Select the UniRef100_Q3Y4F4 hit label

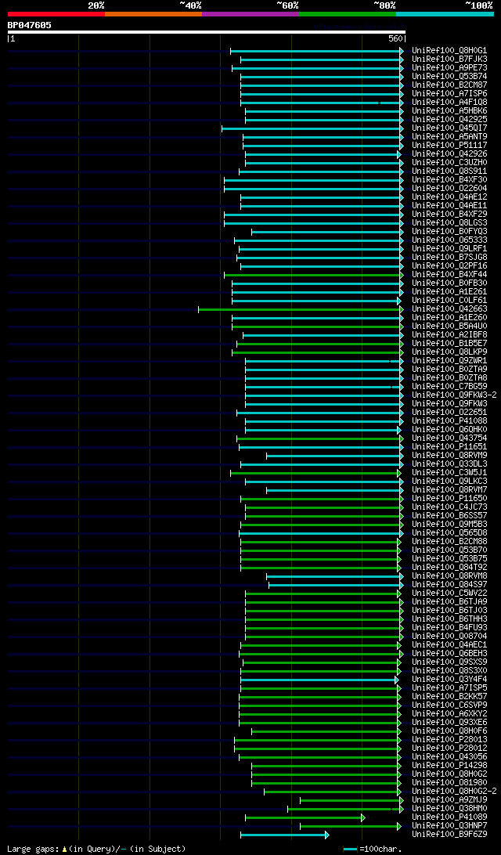(450, 680)
